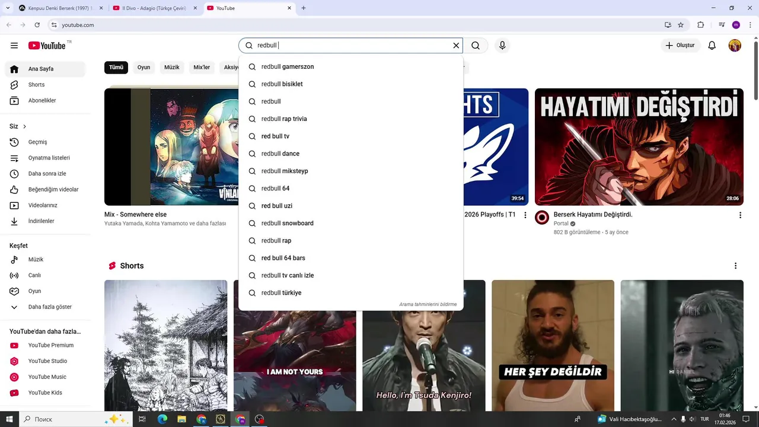Choose suggestion red bull tv

coord(351,136)
